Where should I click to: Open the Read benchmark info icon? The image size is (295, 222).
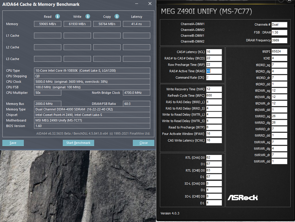click(x=57, y=16)
